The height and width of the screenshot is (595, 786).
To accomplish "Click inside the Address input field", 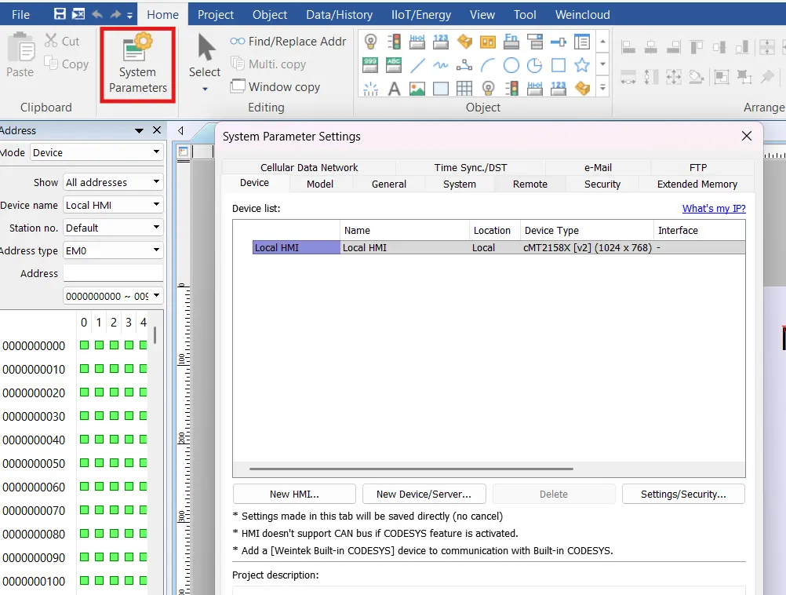I will click(x=113, y=273).
